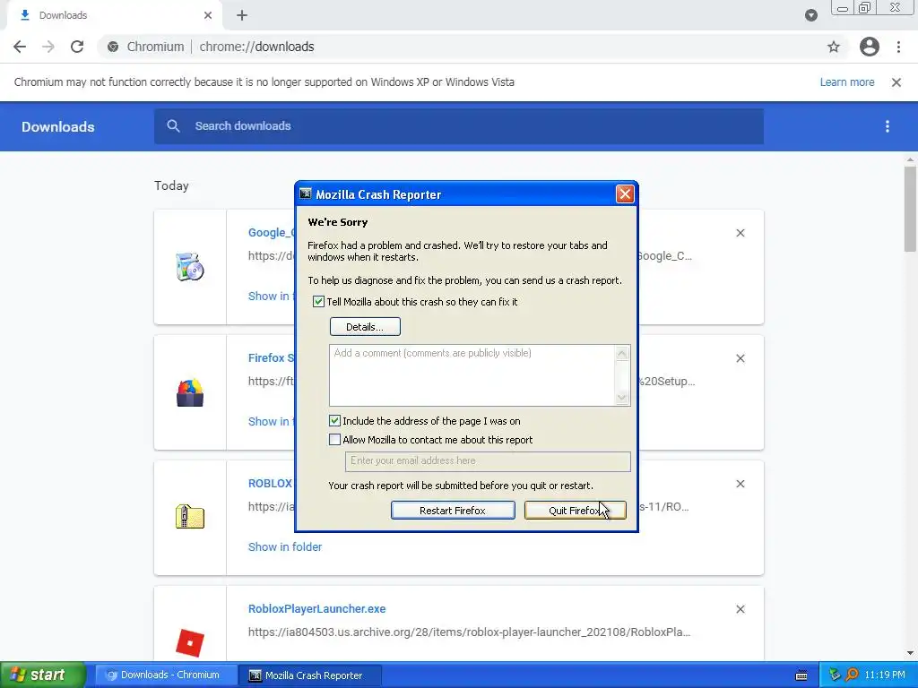Viewport: 918px width, 688px height.
Task: Click the red Roblox launcher icon
Action: 190,642
